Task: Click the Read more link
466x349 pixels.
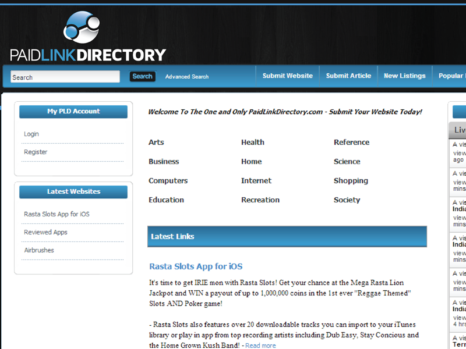Action: [260, 346]
